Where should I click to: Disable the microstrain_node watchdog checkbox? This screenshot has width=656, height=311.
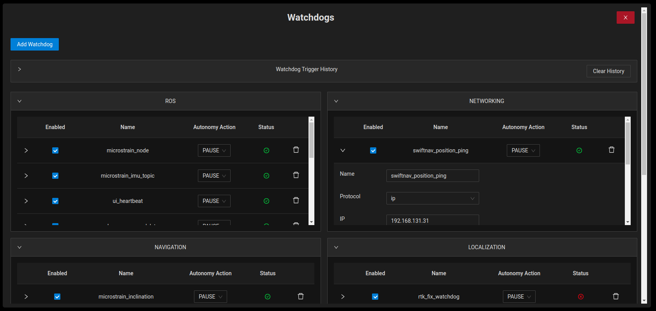(x=55, y=150)
